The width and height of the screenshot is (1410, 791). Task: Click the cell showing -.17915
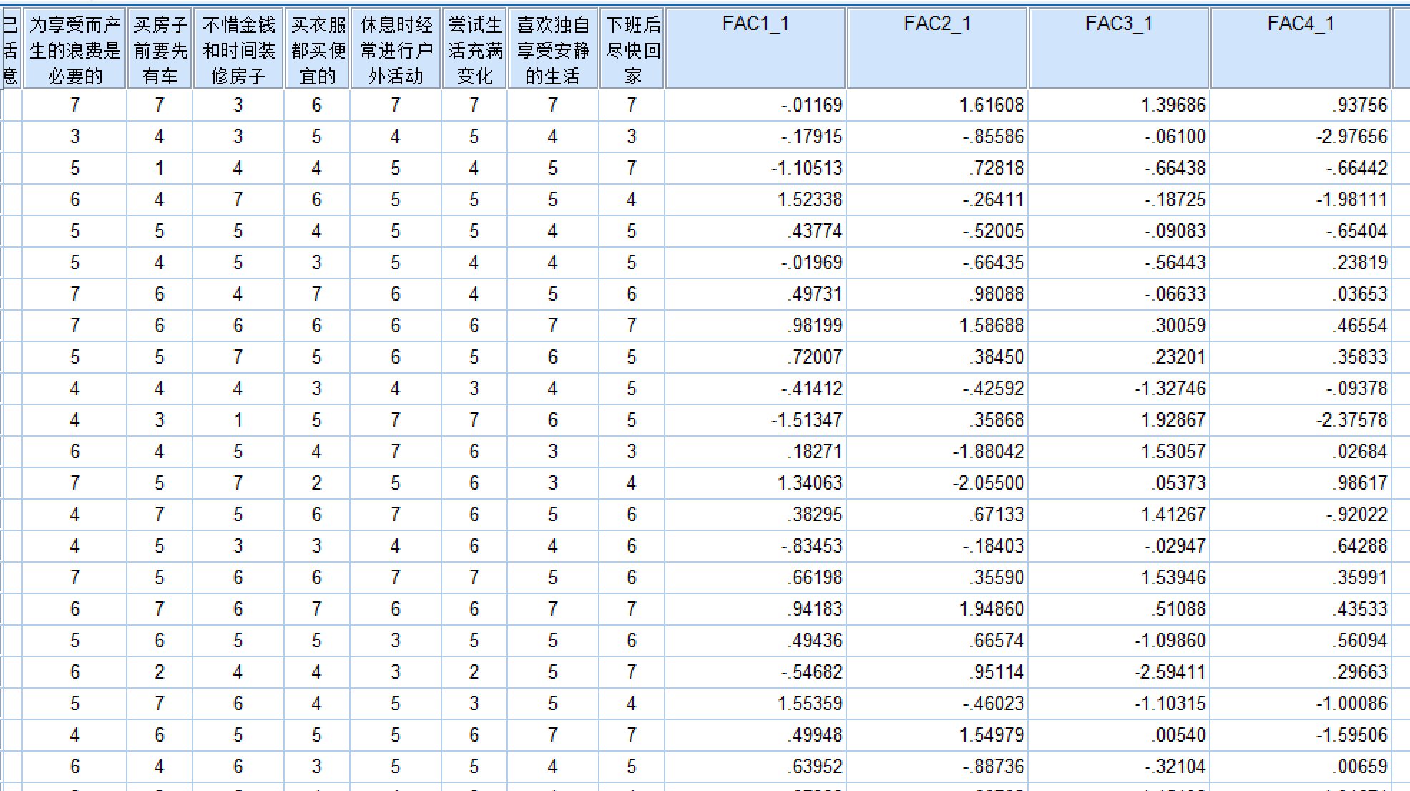pos(755,137)
